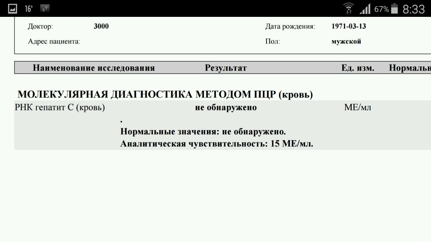This screenshot has width=431, height=242.
Task: Select the 'РНК гепатит С (кровь)' test name
Action: (x=60, y=108)
